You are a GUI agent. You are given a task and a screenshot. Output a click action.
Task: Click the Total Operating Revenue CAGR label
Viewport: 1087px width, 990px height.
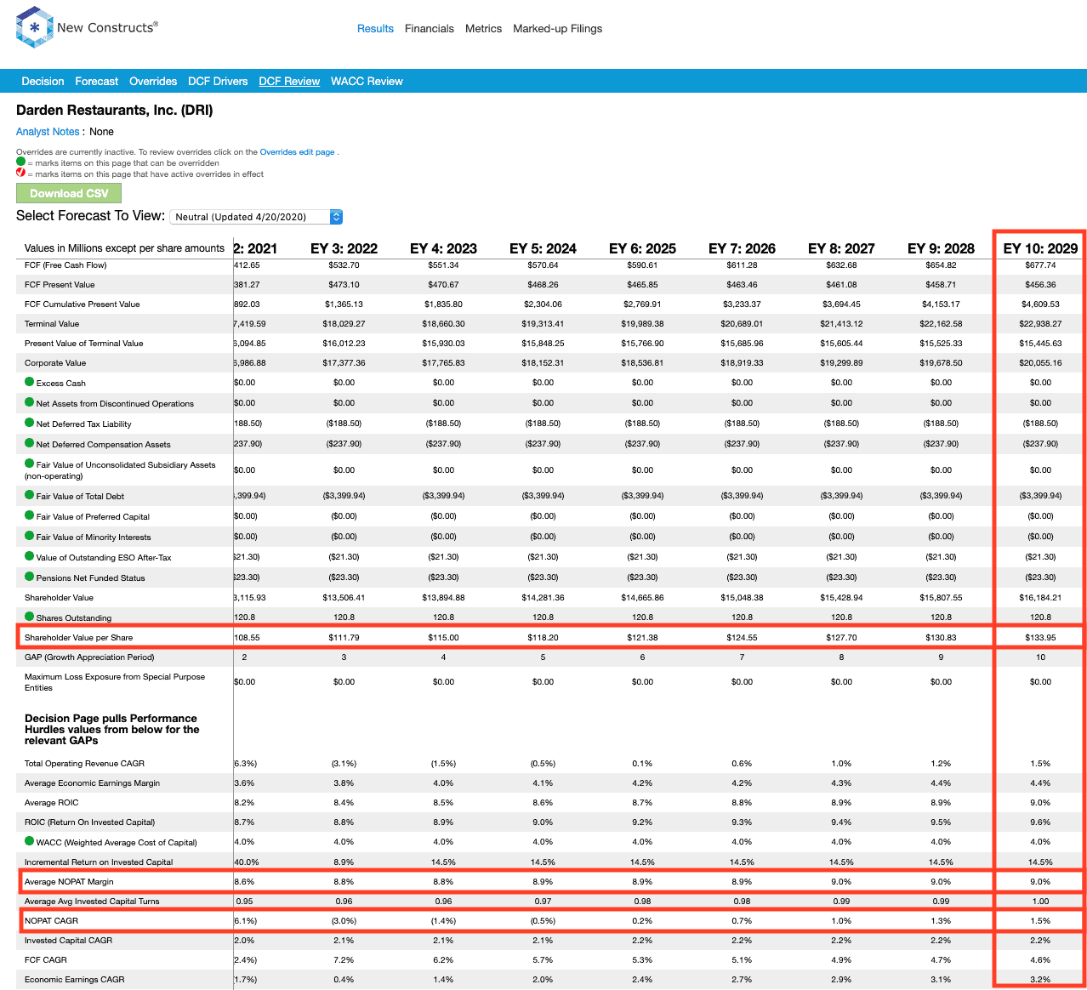coord(84,763)
